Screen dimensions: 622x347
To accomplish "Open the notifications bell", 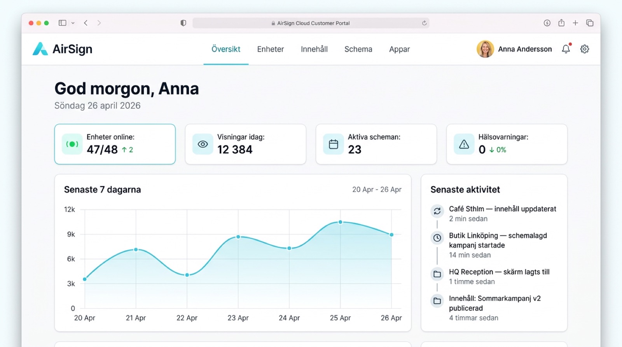I will click(x=566, y=49).
